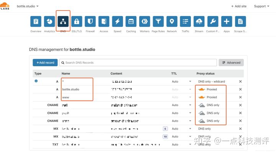Click the Name column header
276x152 pixels.
tap(66, 74)
